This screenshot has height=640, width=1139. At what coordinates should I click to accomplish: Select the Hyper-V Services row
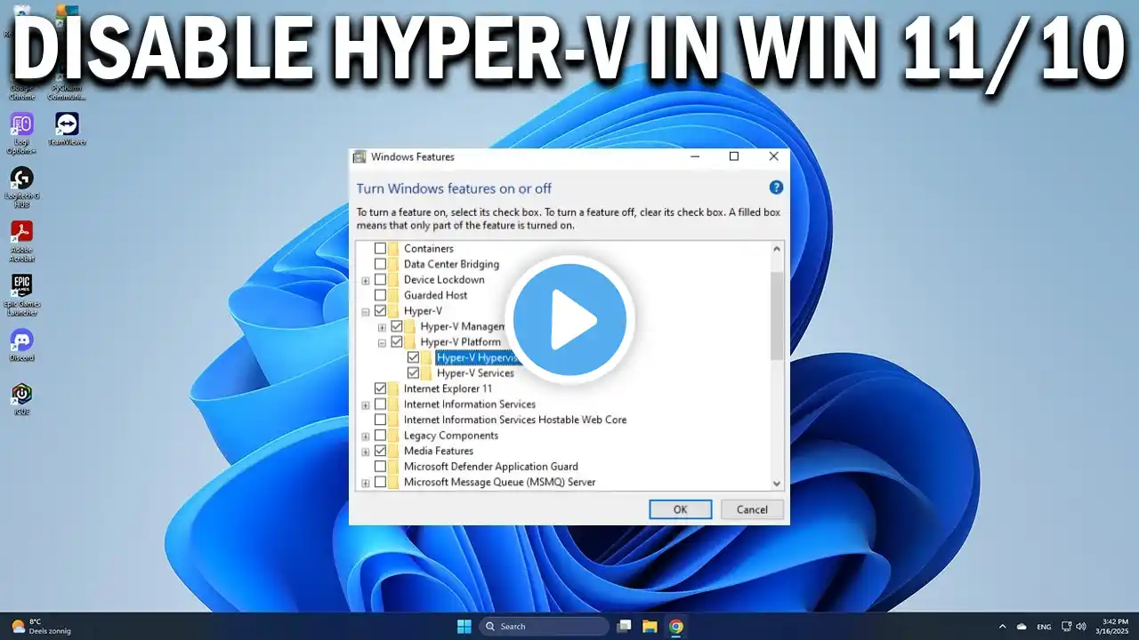pyautogui.click(x=475, y=373)
